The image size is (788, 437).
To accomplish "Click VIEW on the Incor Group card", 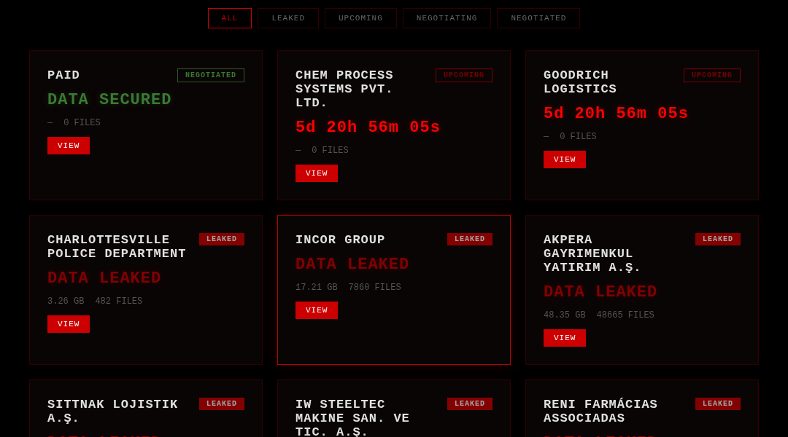I will (317, 310).
